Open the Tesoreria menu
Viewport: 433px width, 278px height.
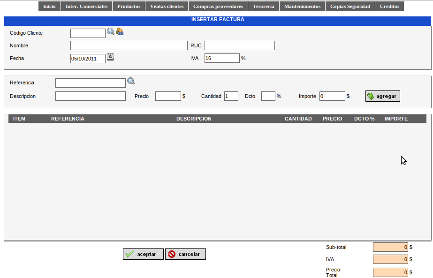click(x=264, y=6)
